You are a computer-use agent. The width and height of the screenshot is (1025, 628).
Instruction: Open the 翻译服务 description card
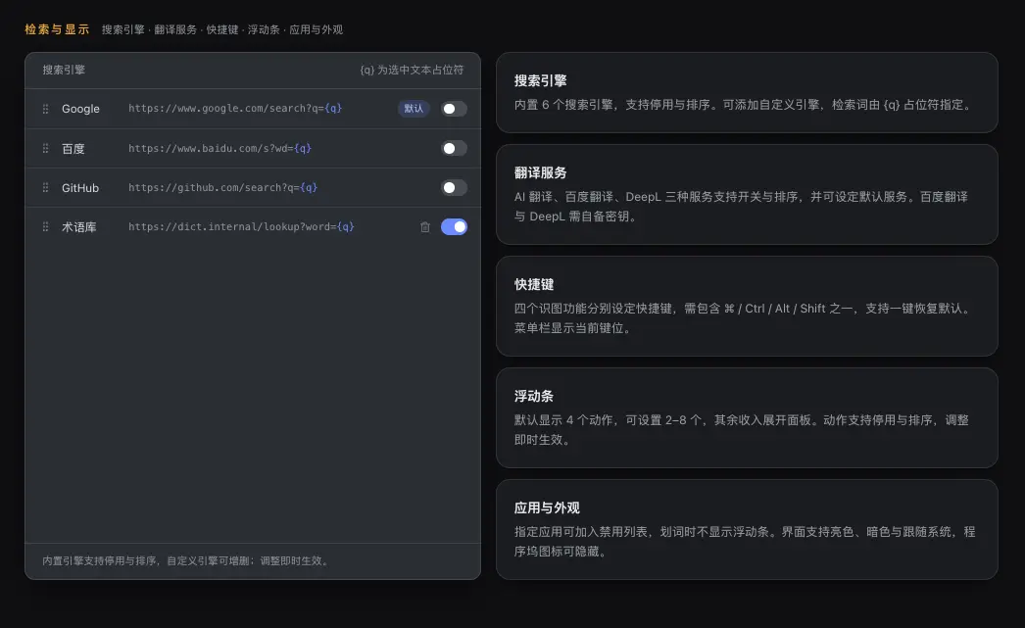[x=747, y=195]
